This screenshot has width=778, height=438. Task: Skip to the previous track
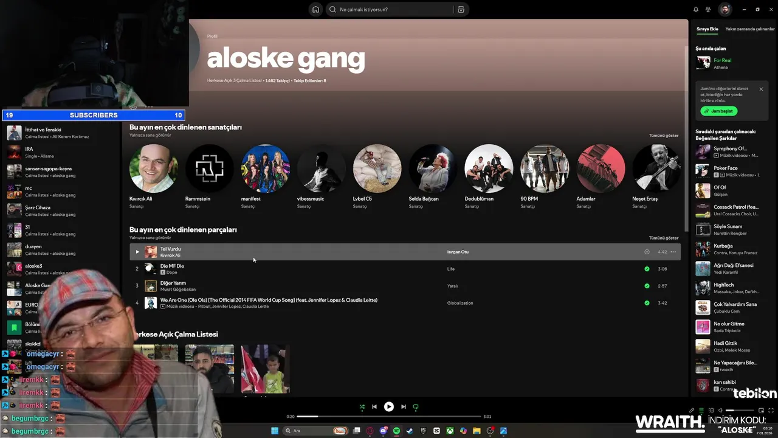pos(374,407)
